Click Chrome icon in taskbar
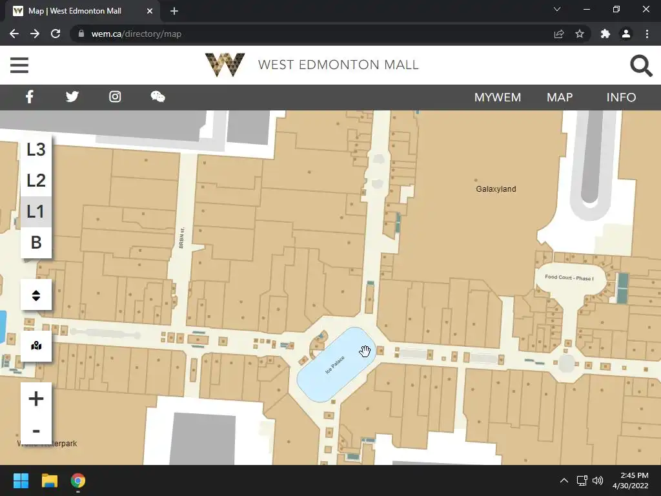This screenshot has height=496, width=661. point(78,480)
